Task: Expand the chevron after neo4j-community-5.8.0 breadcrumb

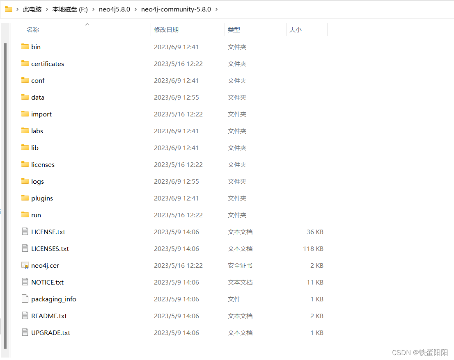Action: tap(216, 9)
